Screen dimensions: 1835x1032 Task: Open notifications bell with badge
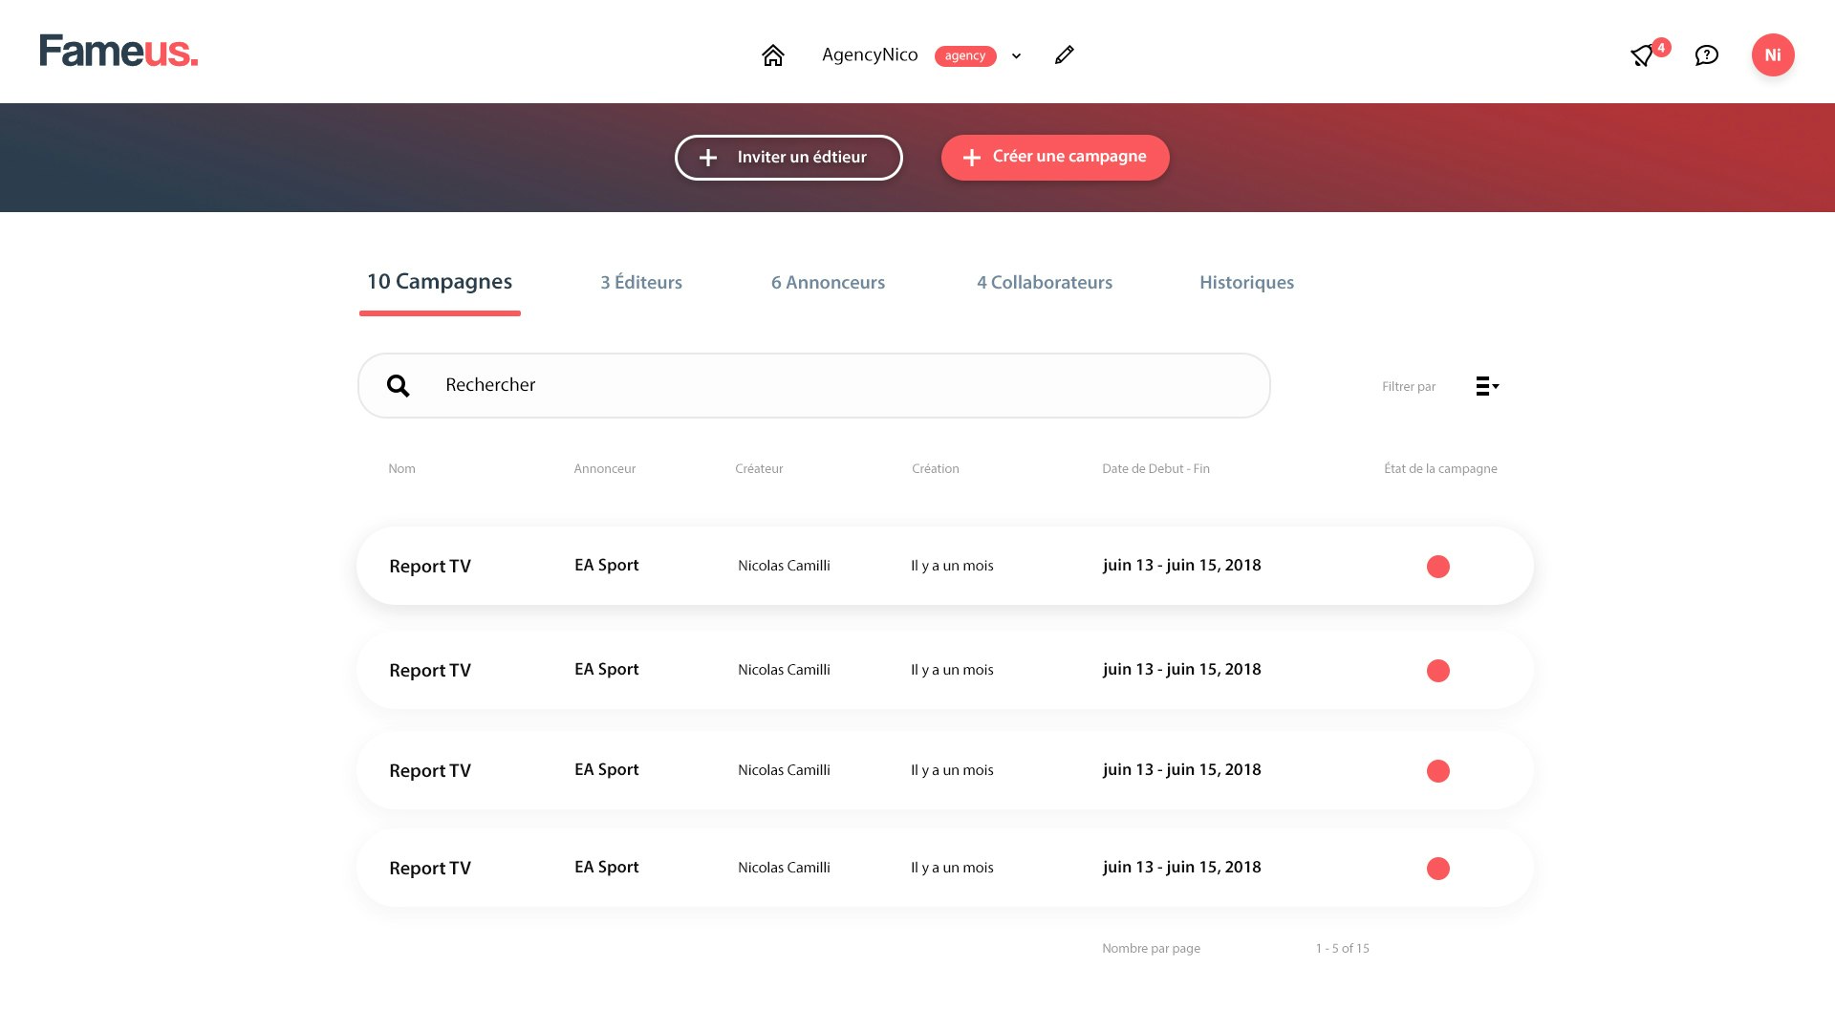[1643, 55]
